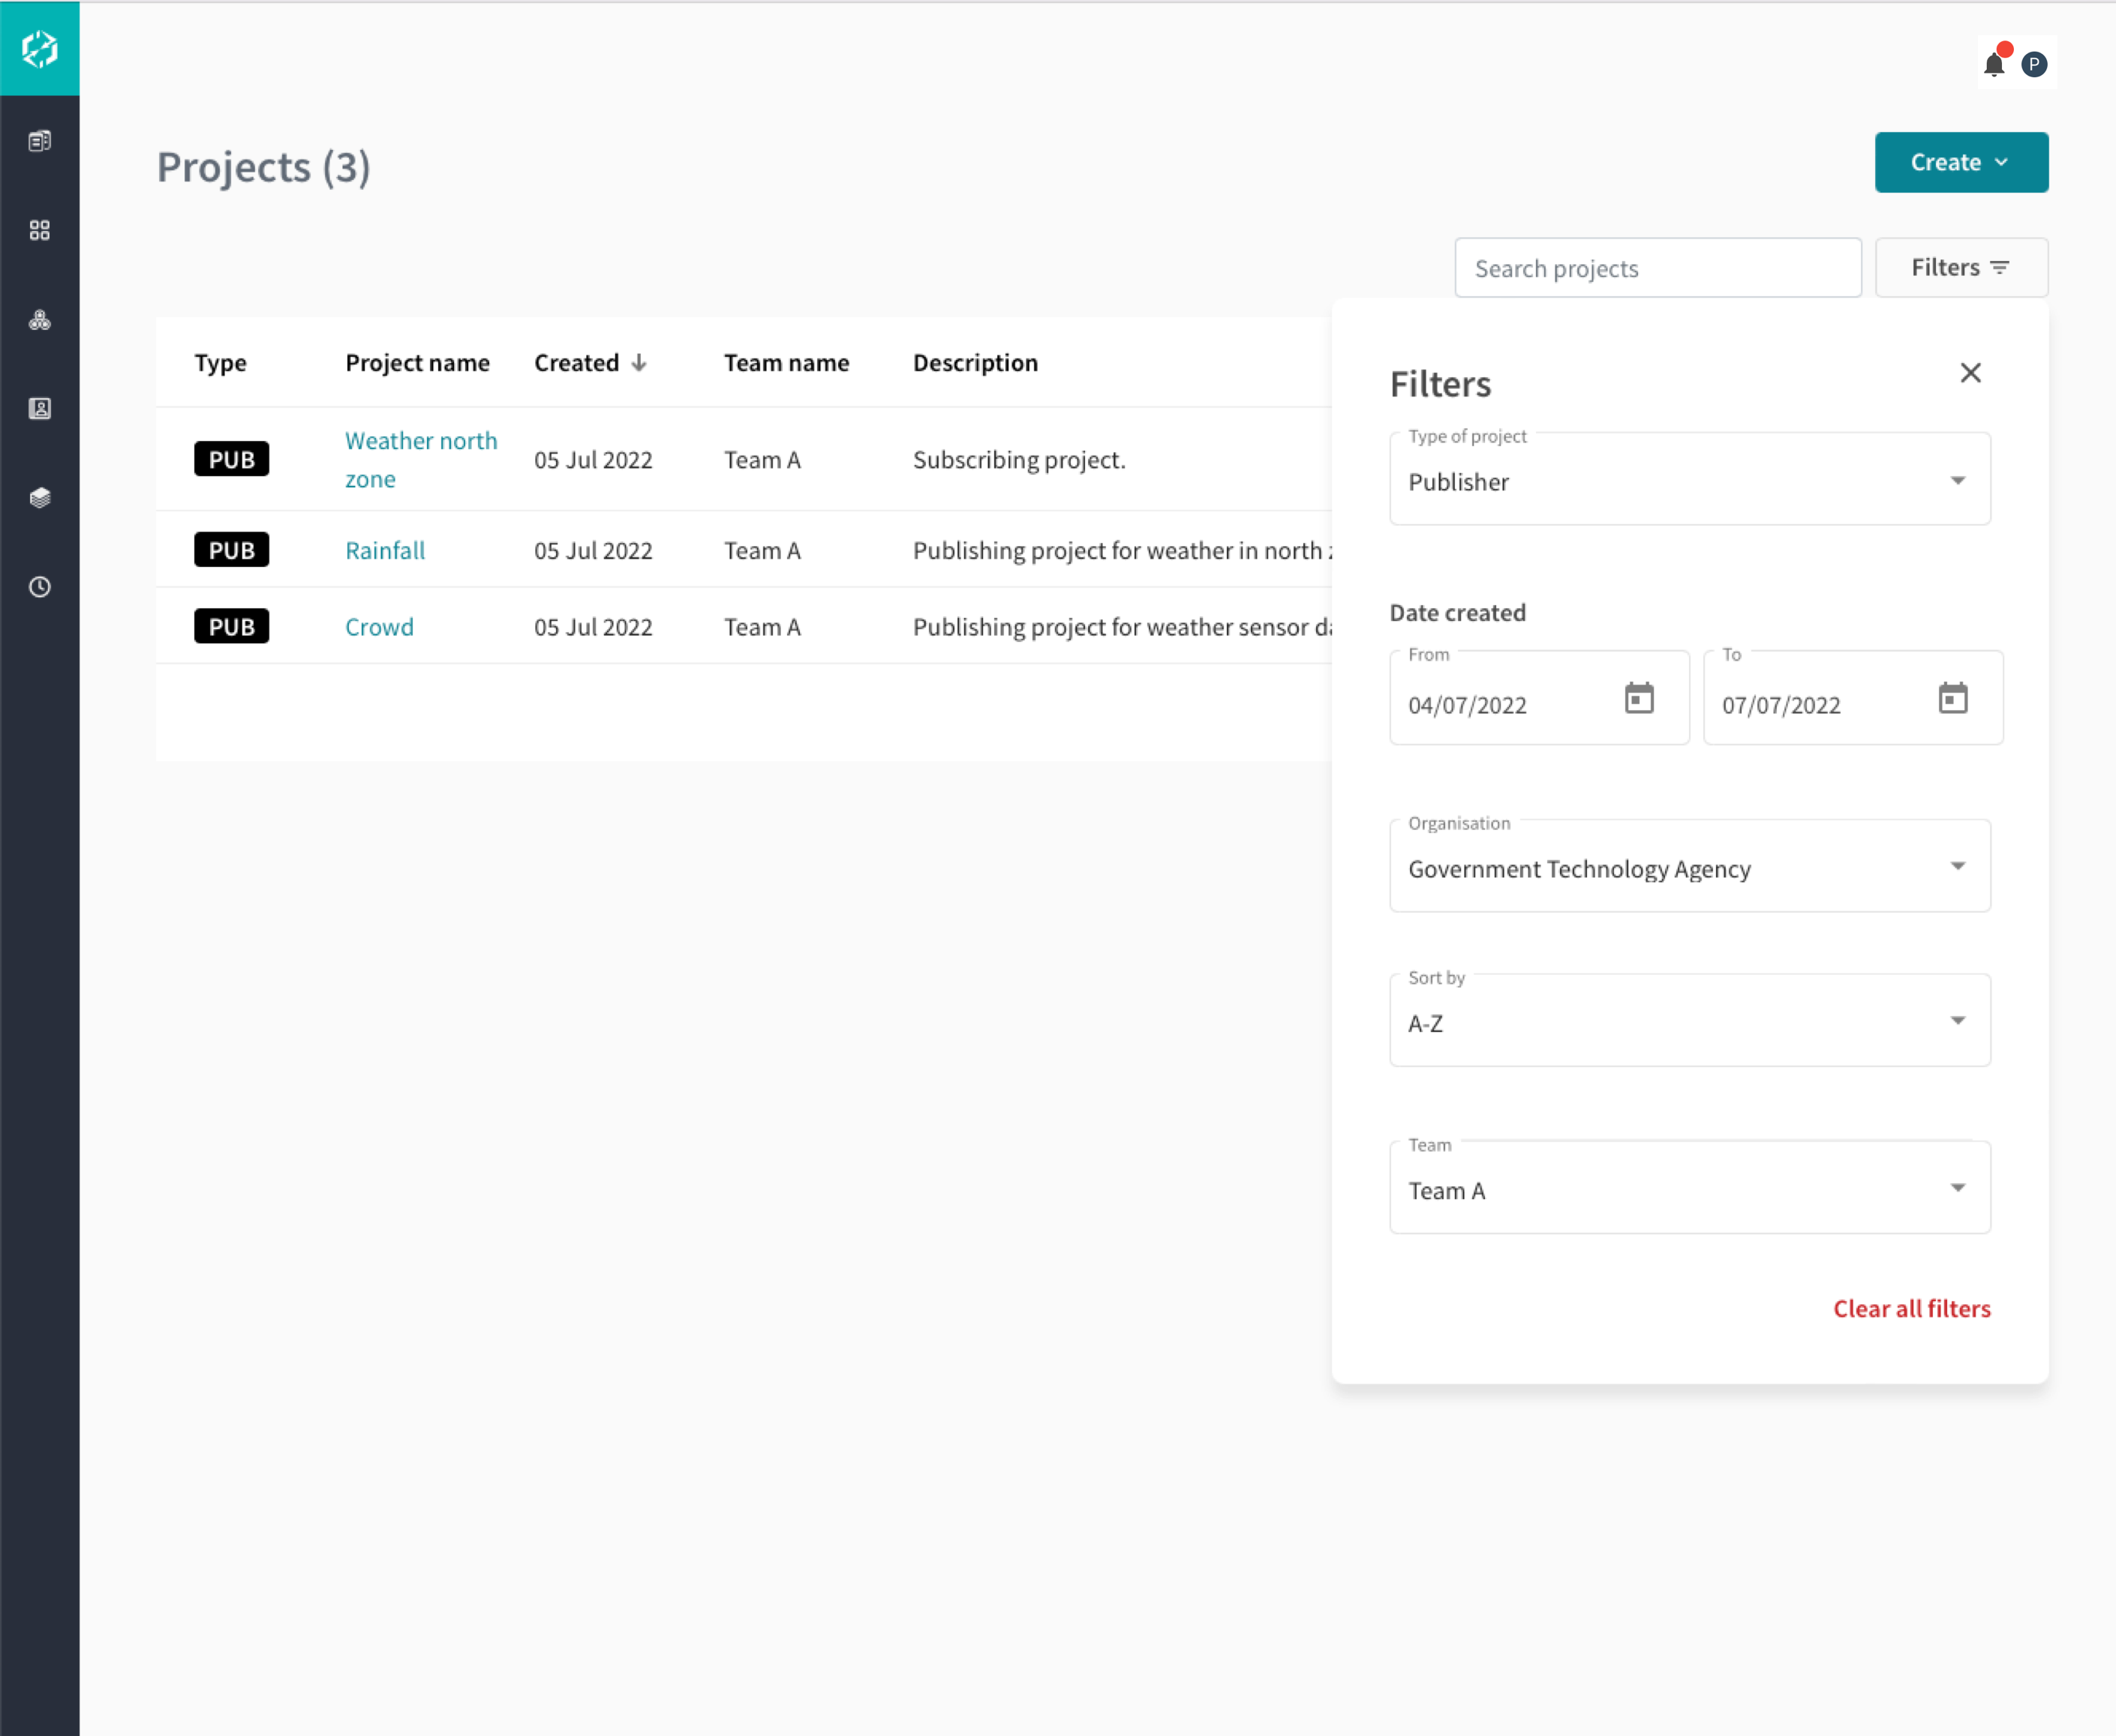Open the Crowd project link
The width and height of the screenshot is (2116, 1736).
[x=378, y=627]
